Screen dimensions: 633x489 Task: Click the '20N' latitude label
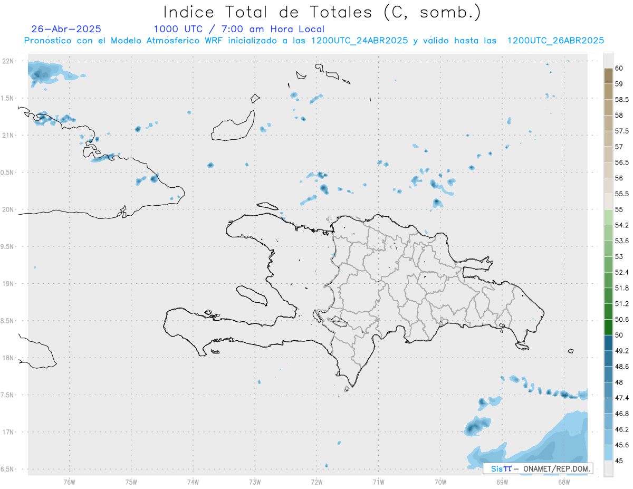point(9,209)
